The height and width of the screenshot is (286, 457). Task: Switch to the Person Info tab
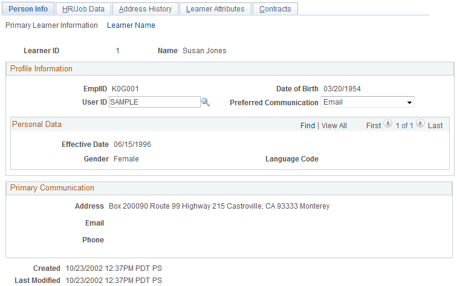click(28, 9)
